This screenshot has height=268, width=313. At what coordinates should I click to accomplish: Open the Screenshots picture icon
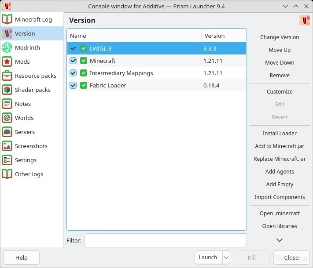(7, 146)
